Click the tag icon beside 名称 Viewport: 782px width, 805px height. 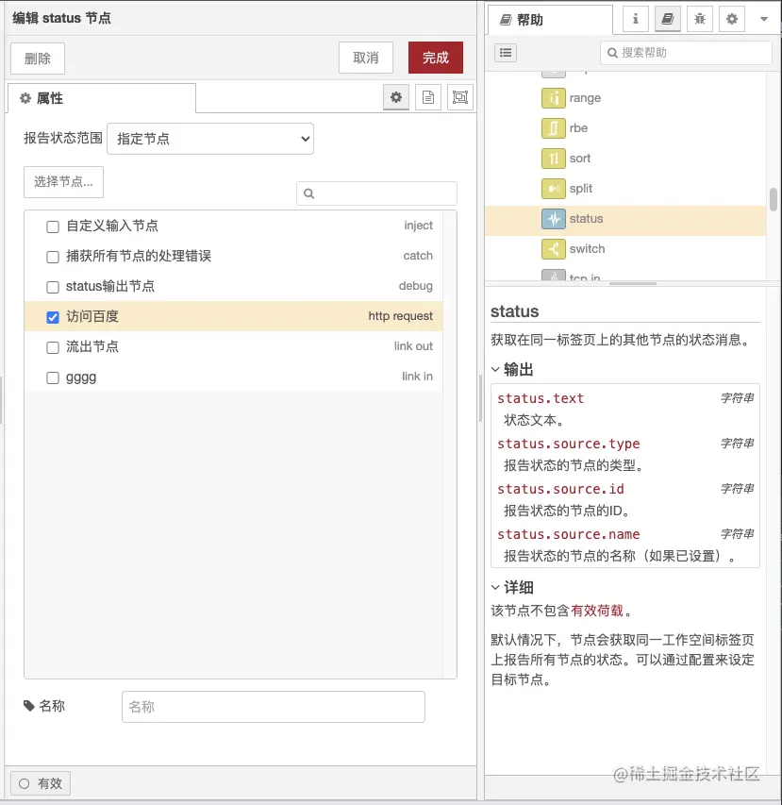pyautogui.click(x=28, y=706)
